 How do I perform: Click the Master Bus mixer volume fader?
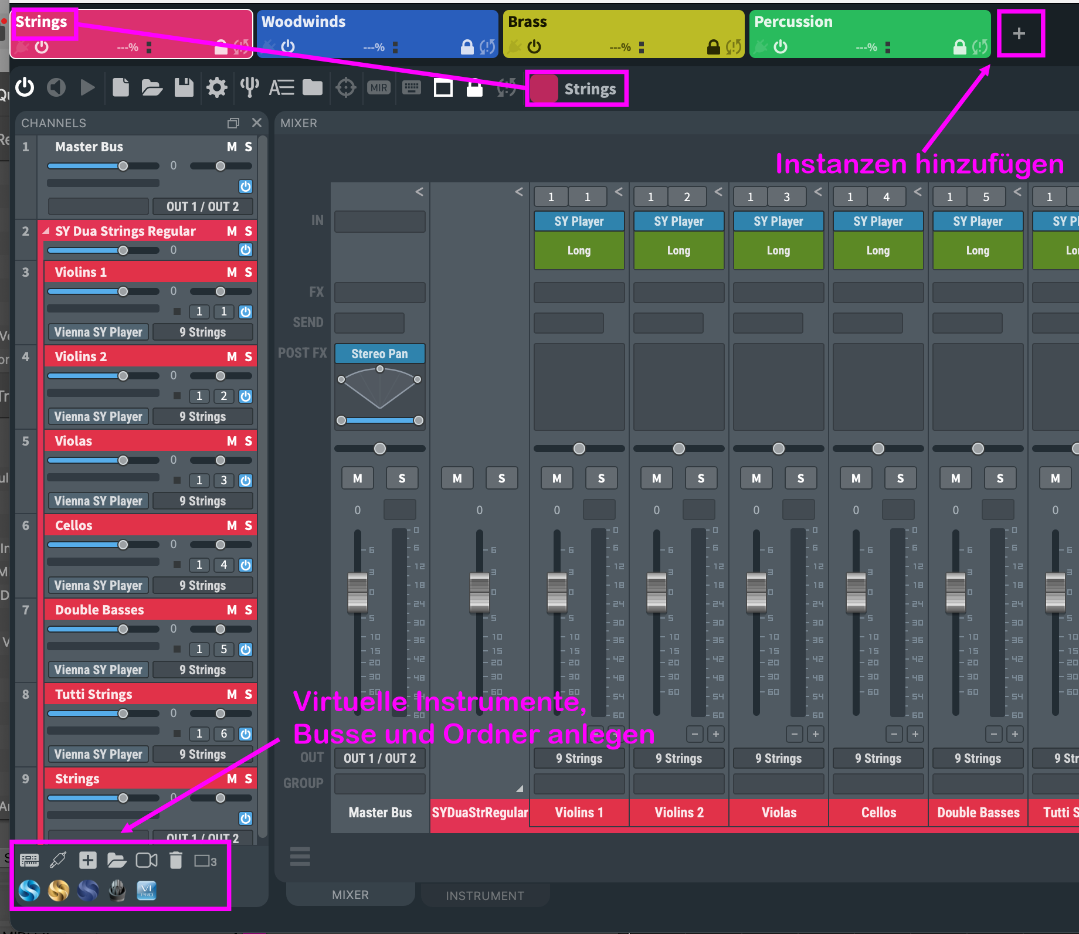coord(357,592)
